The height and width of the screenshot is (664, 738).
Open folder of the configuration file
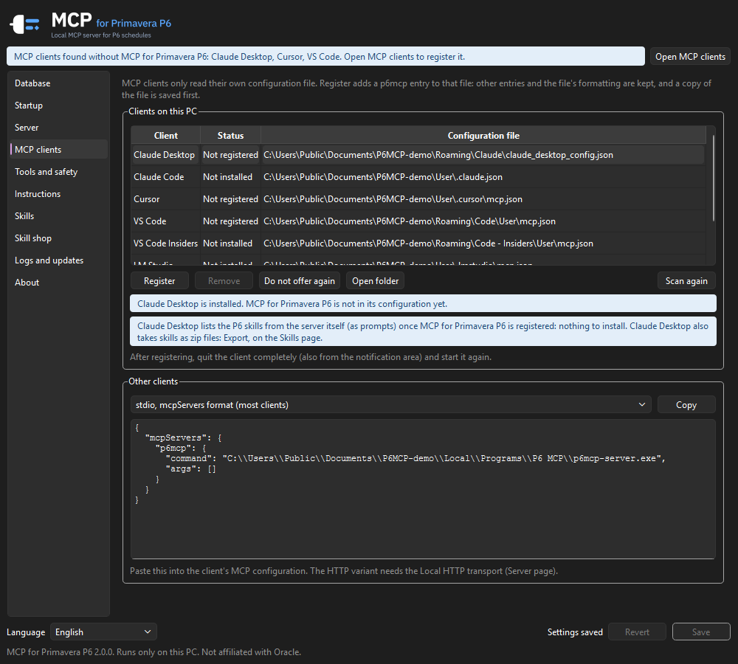click(x=375, y=281)
